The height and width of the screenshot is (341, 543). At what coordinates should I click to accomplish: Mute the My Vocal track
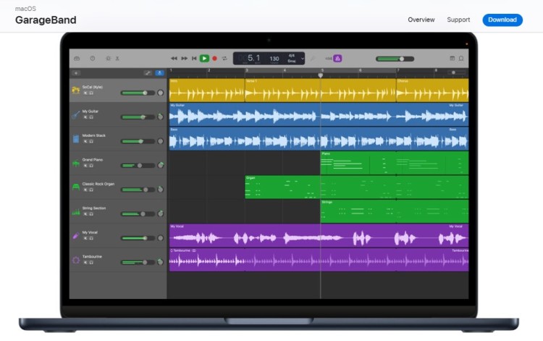point(85,238)
